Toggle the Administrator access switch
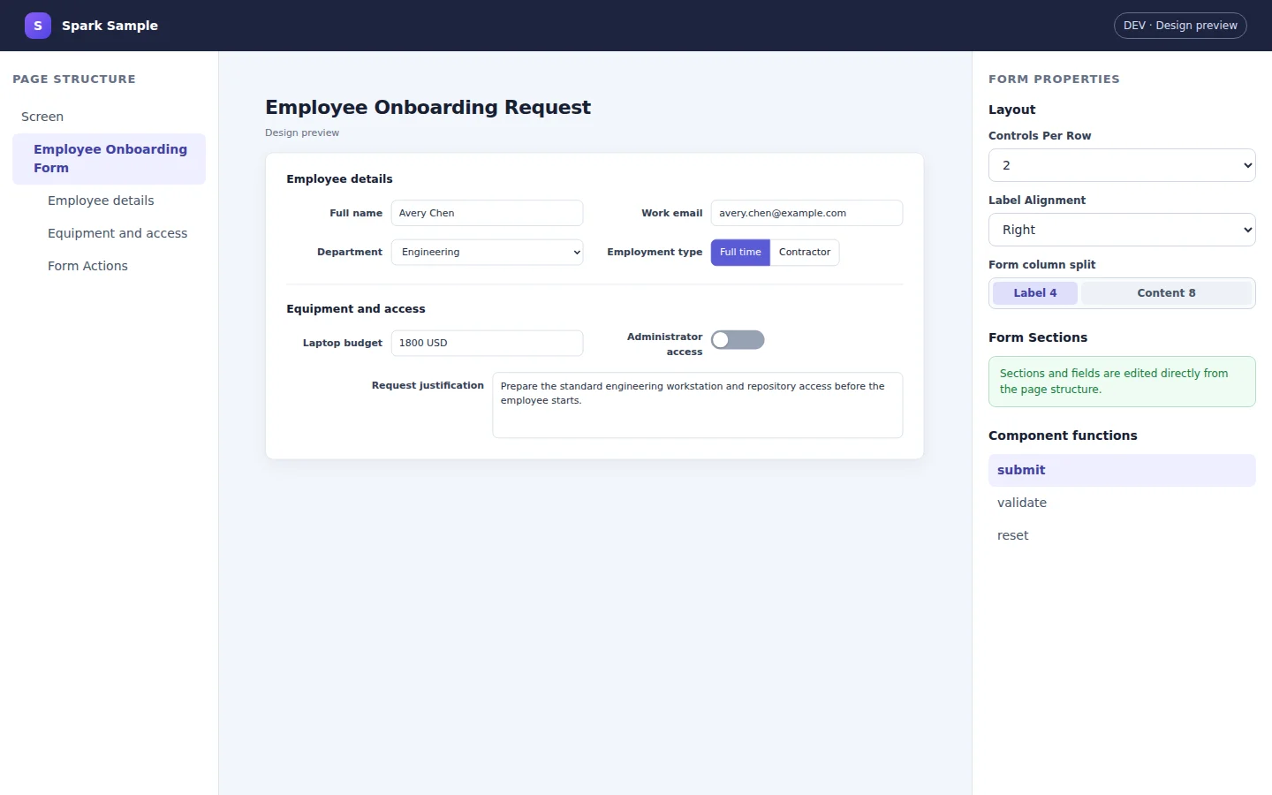 [x=738, y=340]
